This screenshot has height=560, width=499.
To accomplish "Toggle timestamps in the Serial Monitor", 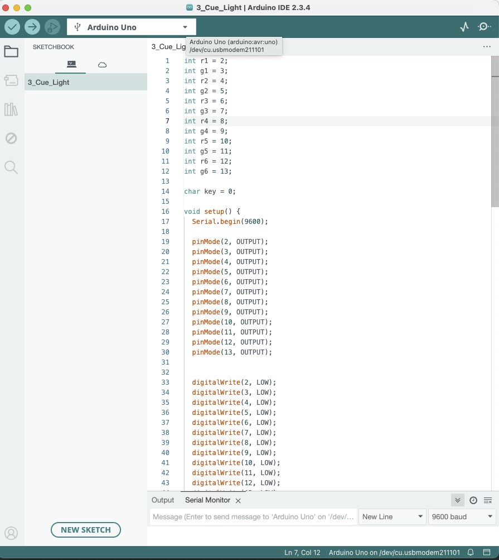I will (473, 500).
